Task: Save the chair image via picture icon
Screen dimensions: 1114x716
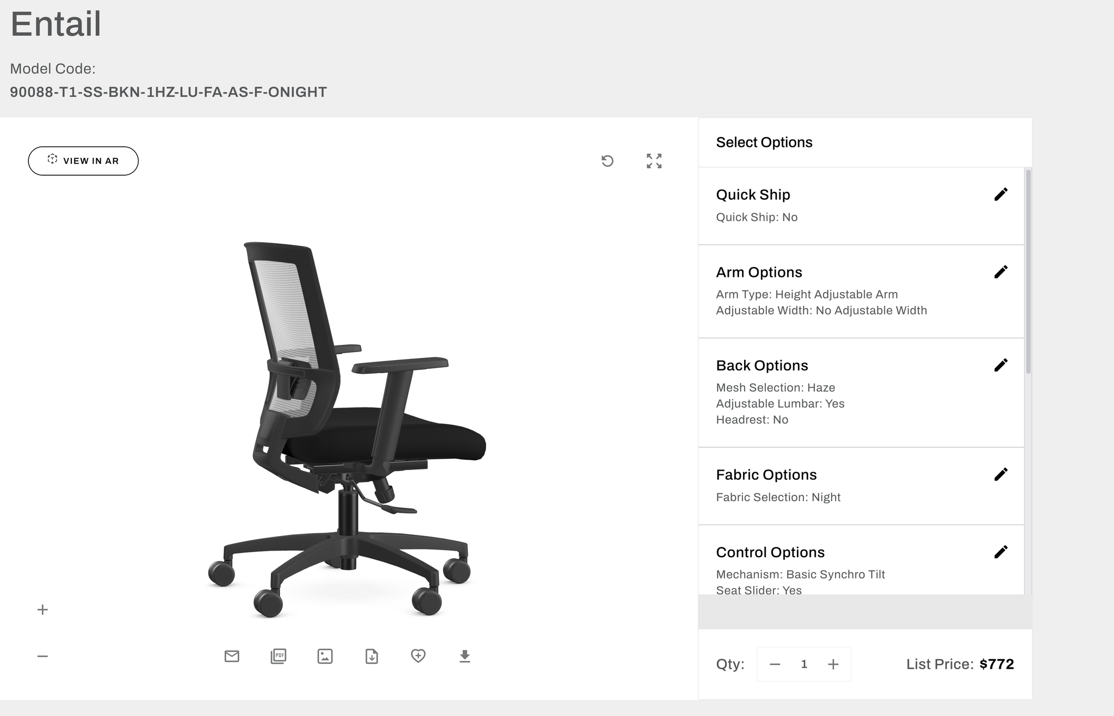Action: point(325,656)
